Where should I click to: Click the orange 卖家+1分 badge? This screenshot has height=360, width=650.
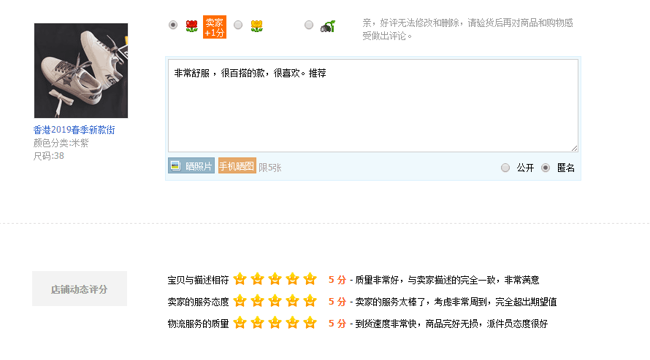[215, 28]
